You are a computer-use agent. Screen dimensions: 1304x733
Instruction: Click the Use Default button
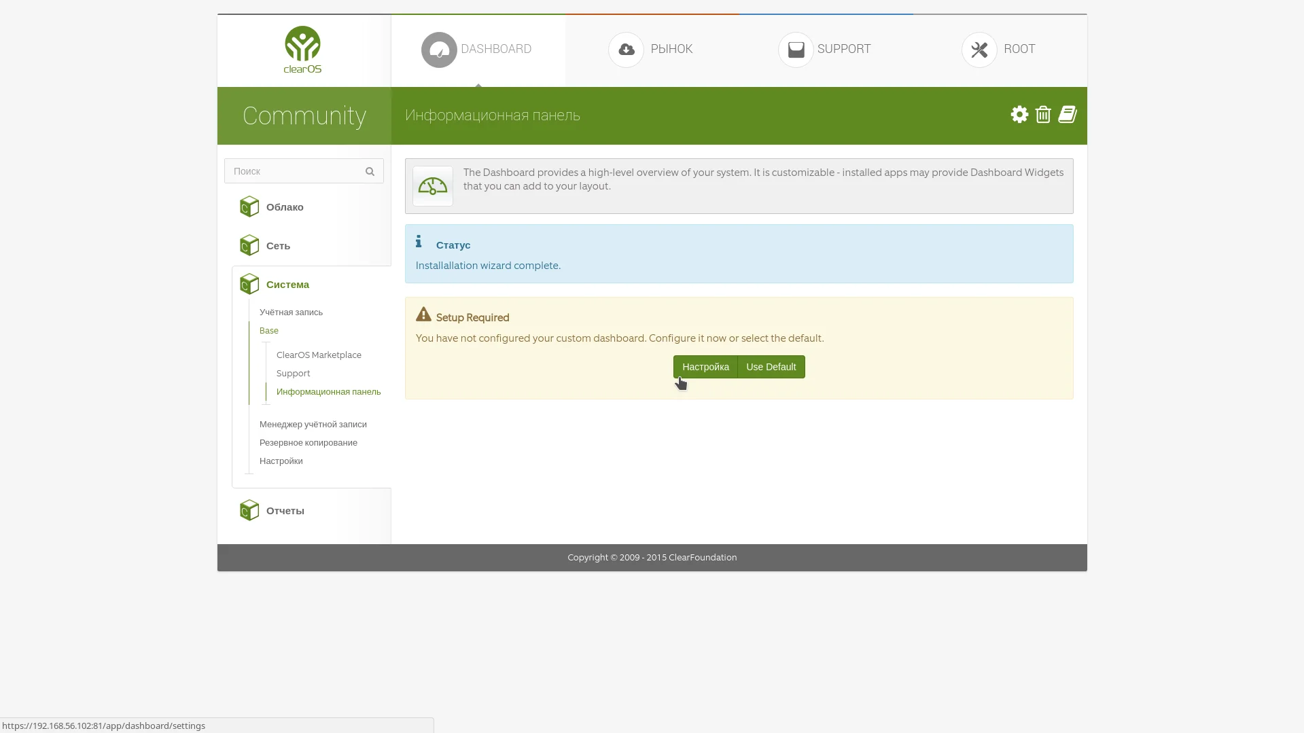771,367
